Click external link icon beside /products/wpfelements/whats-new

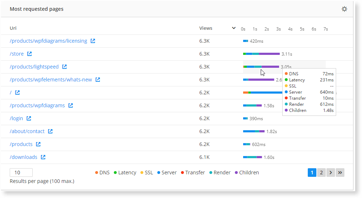pyautogui.click(x=98, y=80)
